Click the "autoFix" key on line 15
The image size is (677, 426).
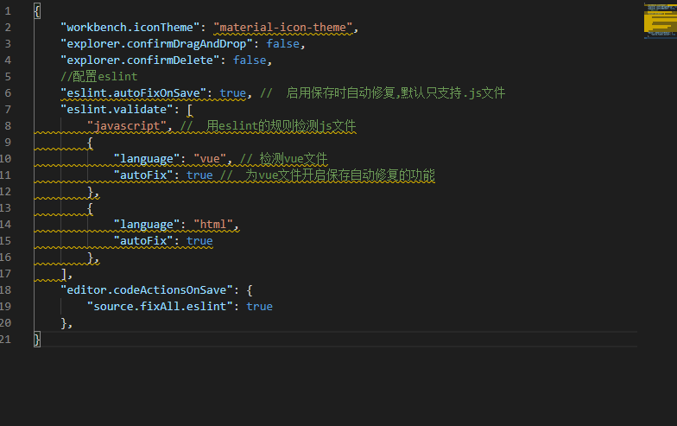pos(143,240)
